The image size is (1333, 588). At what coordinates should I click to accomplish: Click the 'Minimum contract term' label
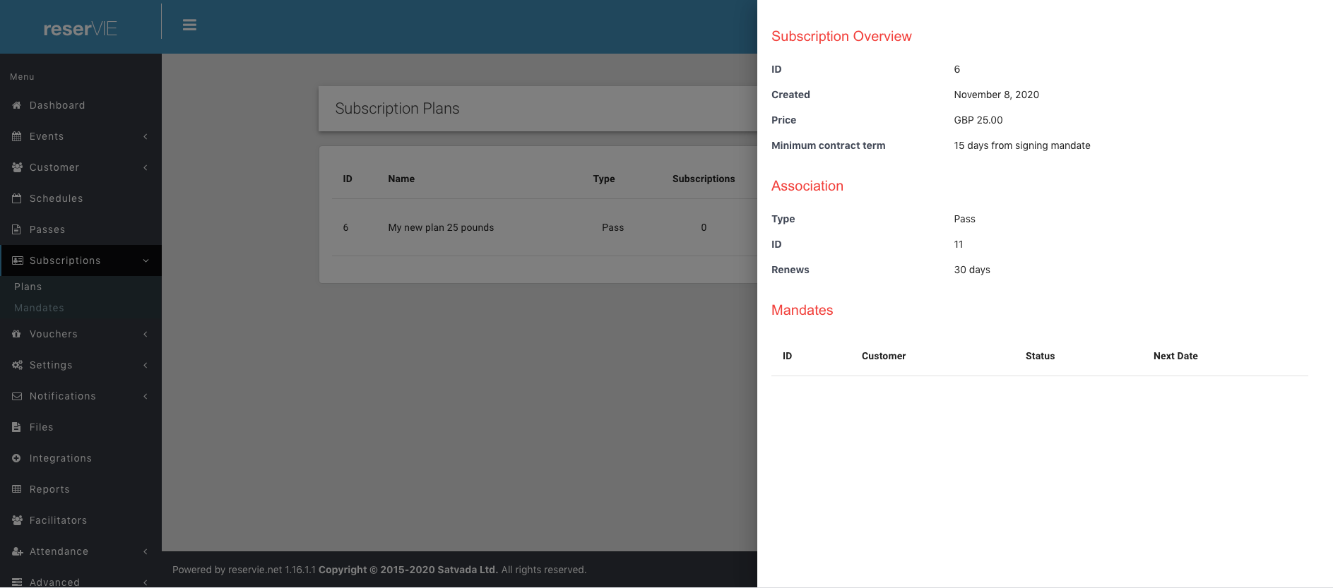(828, 145)
